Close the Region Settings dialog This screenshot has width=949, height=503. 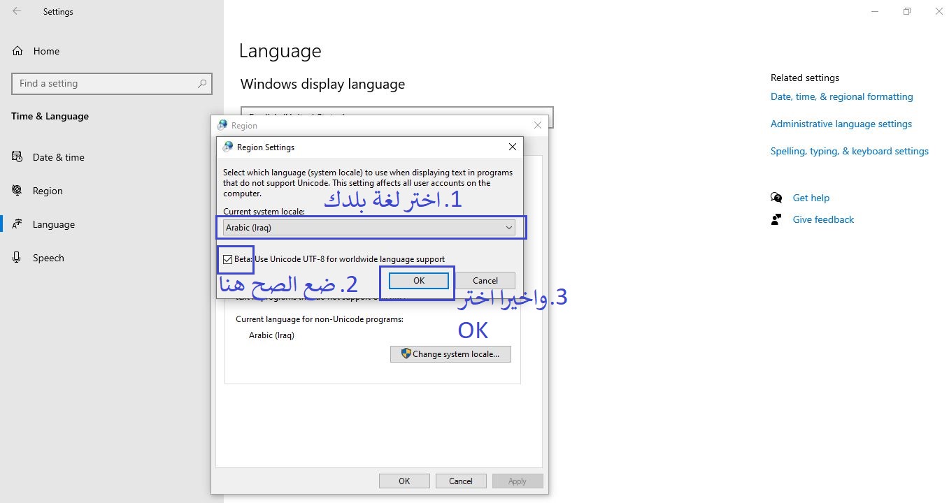[x=513, y=147]
